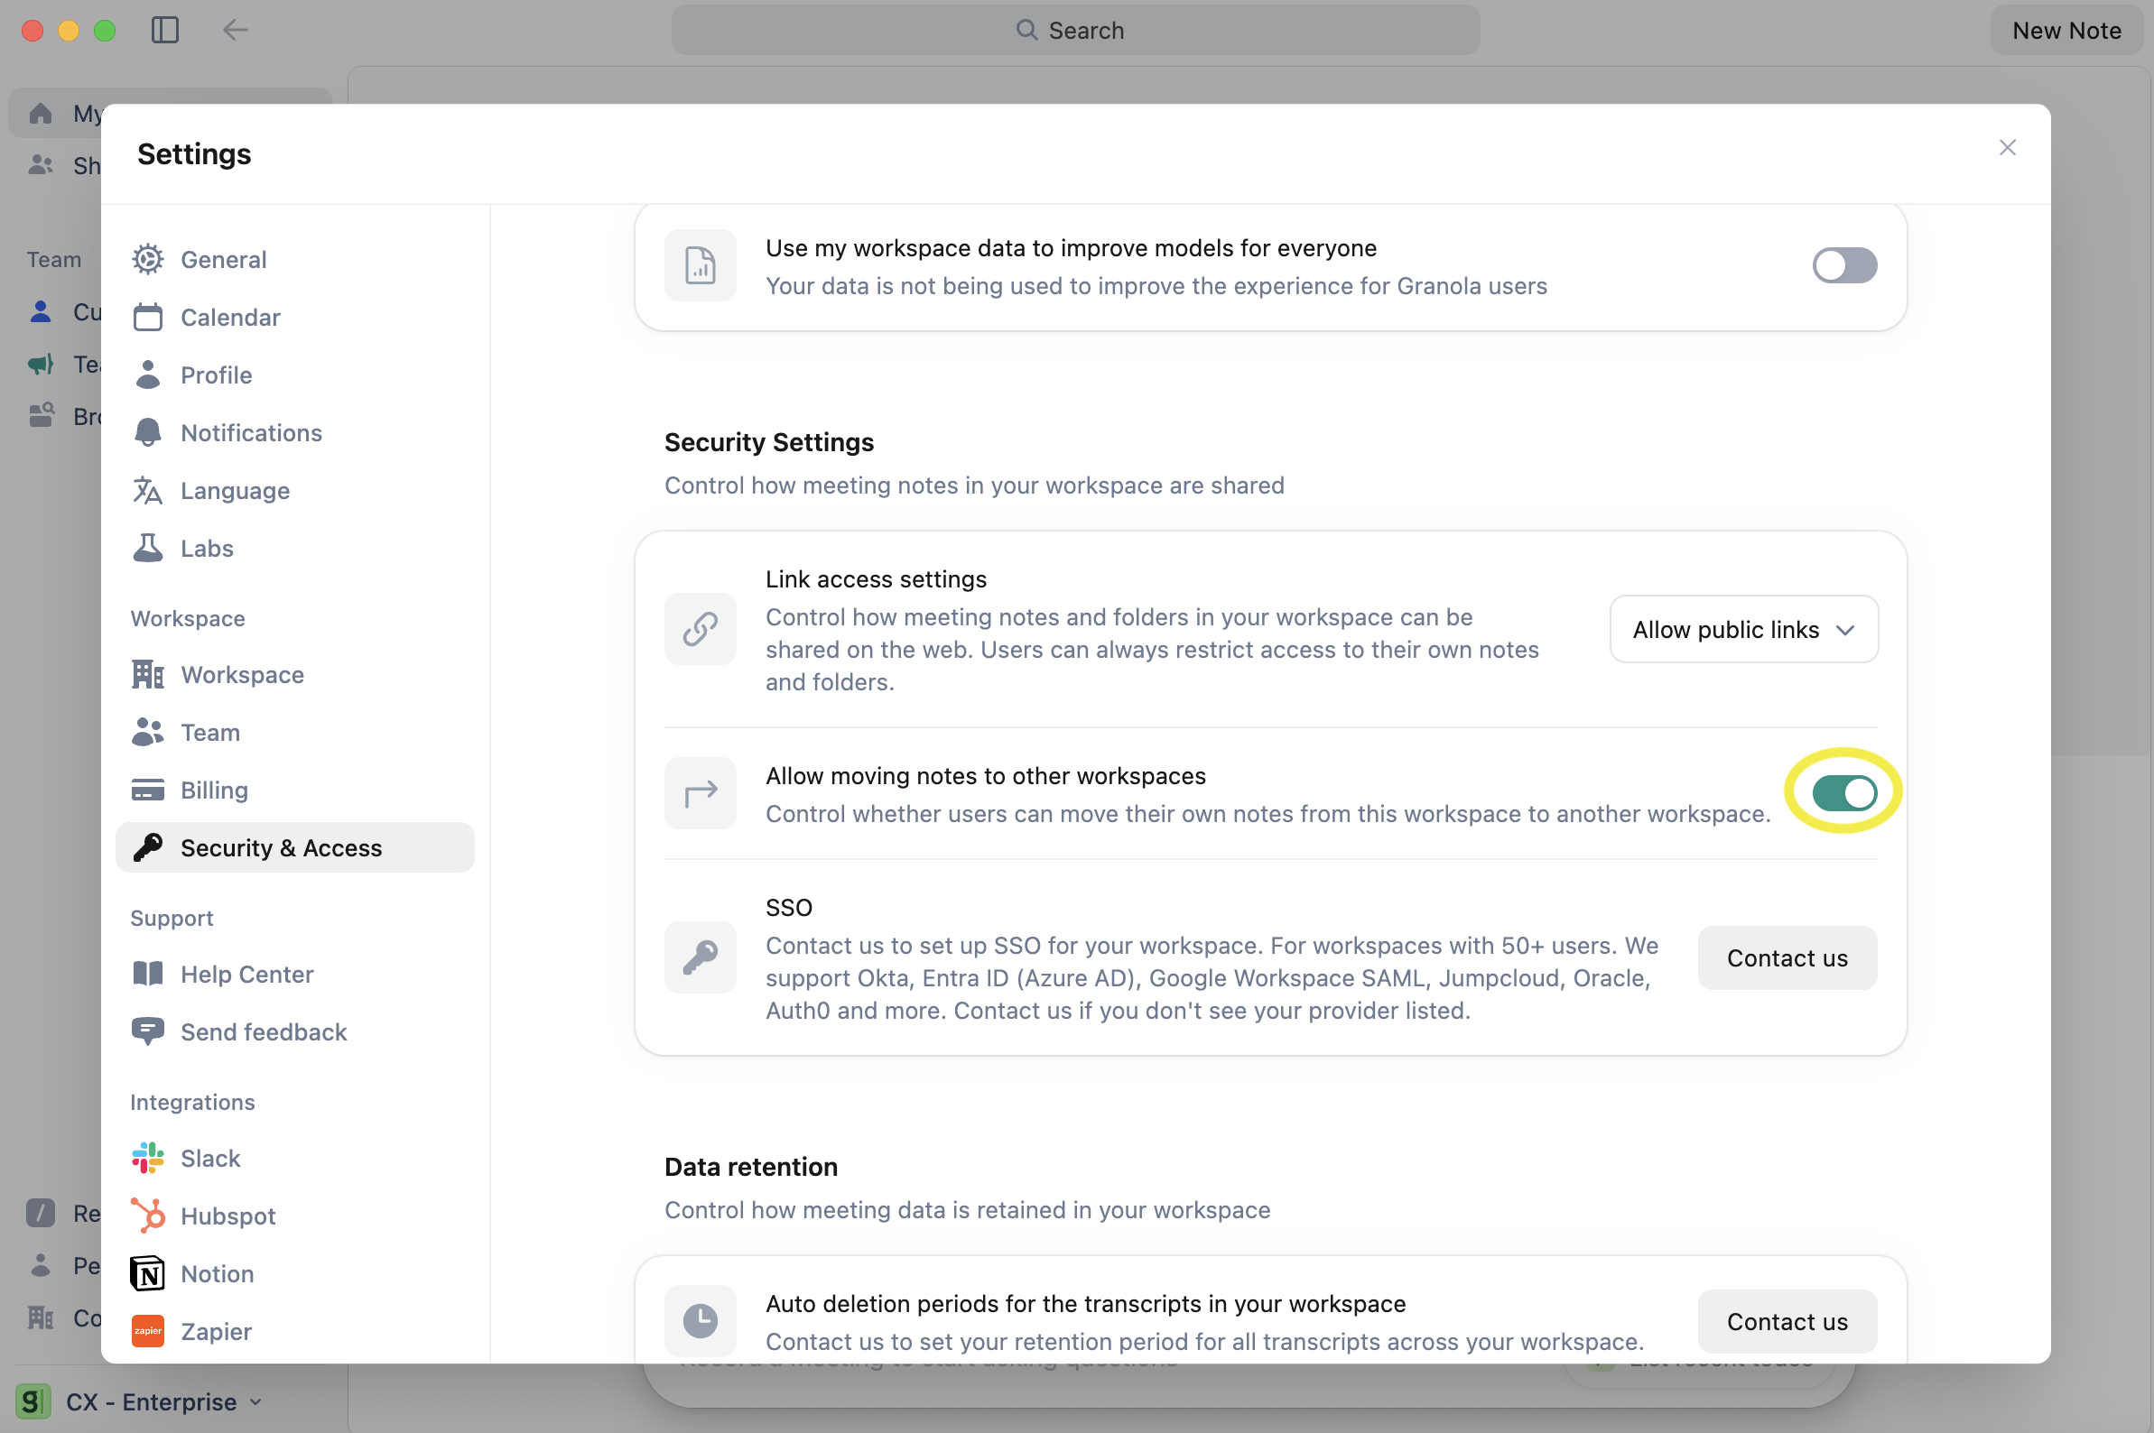Open the Hubspot integration settings

pyautogui.click(x=227, y=1216)
